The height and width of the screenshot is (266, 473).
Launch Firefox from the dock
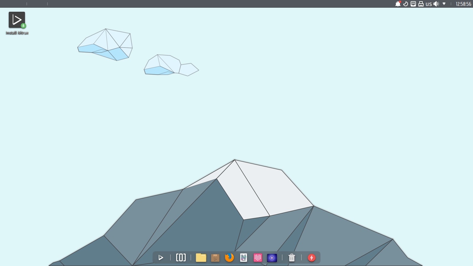pyautogui.click(x=229, y=257)
